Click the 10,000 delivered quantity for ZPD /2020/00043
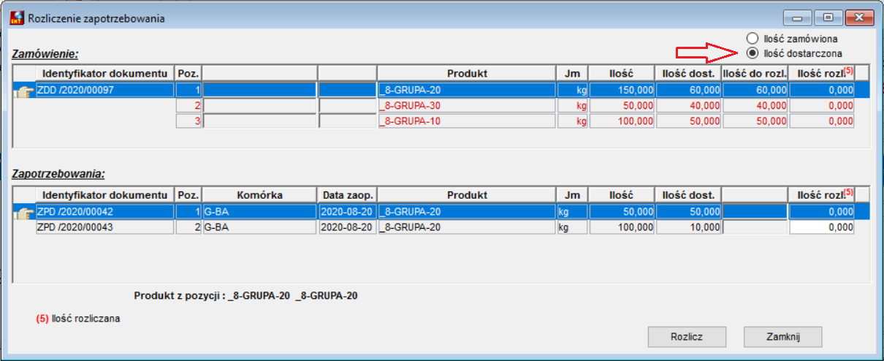Image resolution: width=884 pixels, height=361 pixels. pyautogui.click(x=688, y=227)
